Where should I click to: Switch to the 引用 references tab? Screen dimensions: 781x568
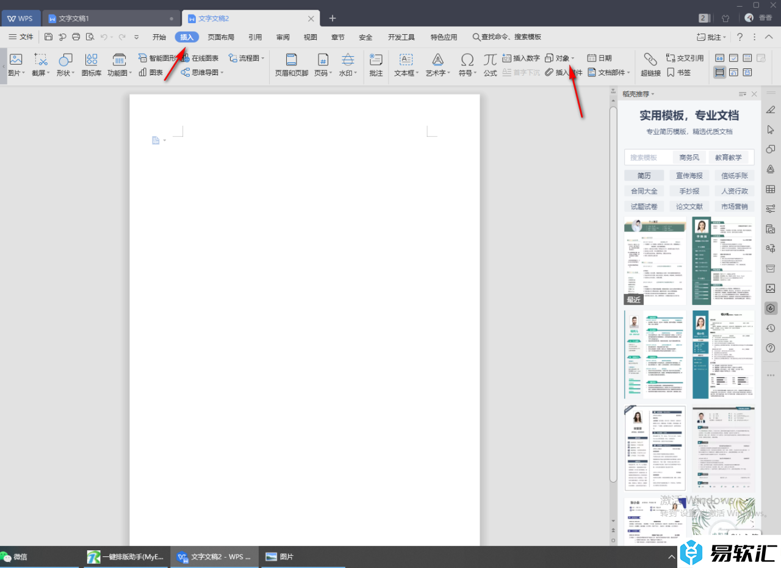[255, 37]
